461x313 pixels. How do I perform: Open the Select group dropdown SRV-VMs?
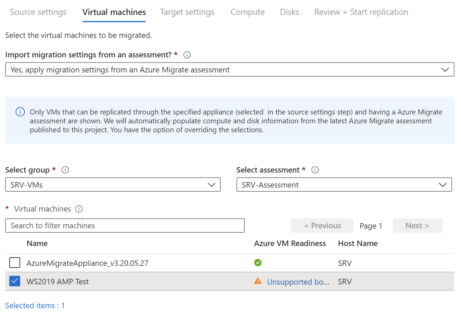point(113,185)
